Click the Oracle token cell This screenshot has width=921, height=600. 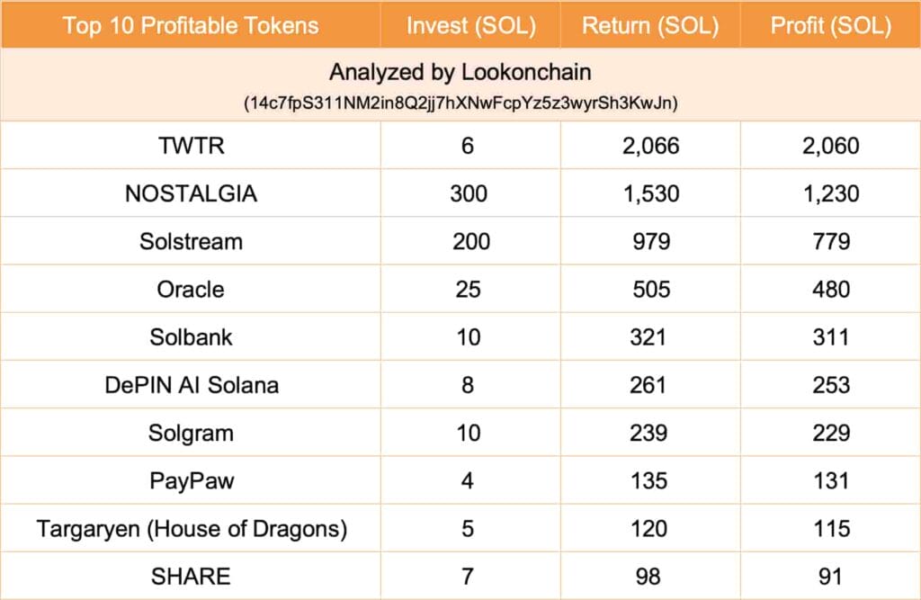(x=191, y=289)
